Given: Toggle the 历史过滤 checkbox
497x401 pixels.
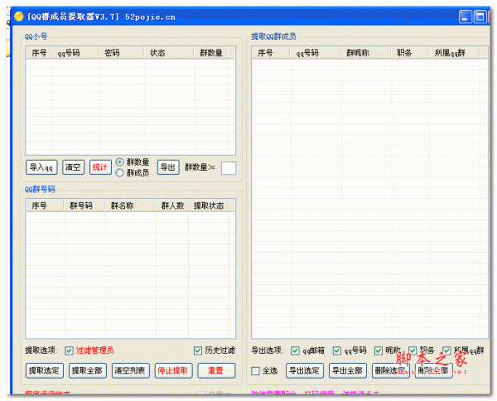Looking at the screenshot, I should pyautogui.click(x=198, y=350).
